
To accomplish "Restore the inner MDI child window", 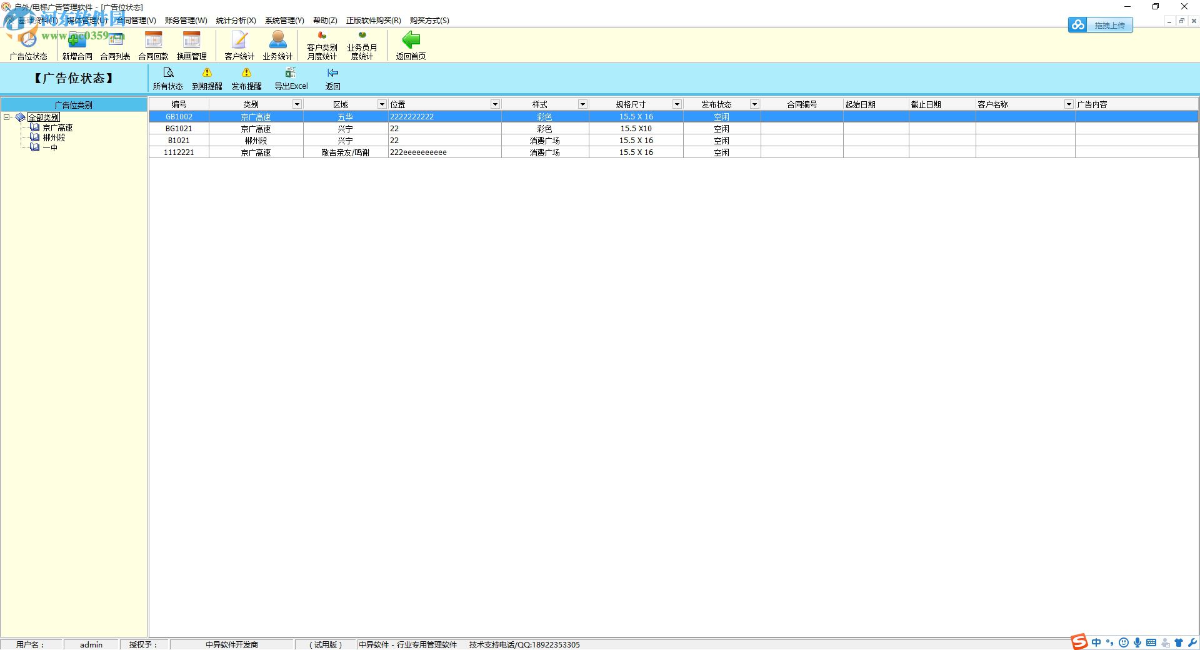I will [1181, 21].
